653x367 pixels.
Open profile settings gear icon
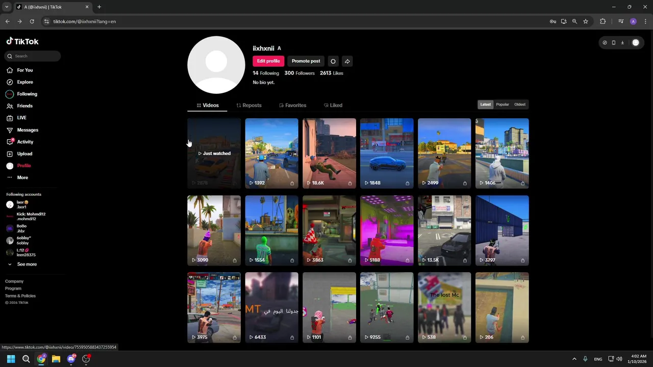pos(333,61)
